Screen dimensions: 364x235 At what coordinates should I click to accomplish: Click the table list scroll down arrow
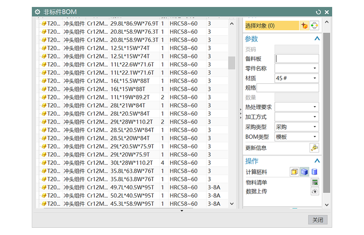[232, 204]
